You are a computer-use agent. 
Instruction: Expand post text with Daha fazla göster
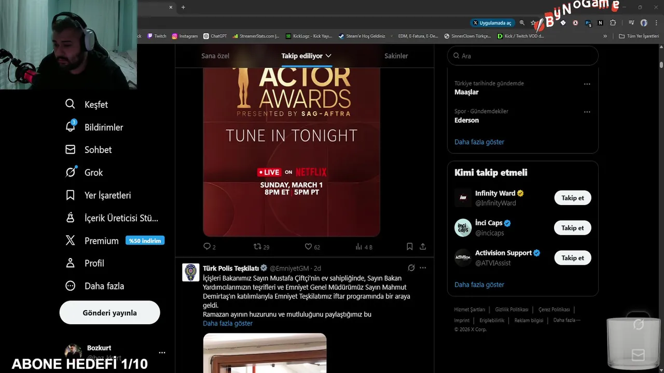pyautogui.click(x=228, y=323)
